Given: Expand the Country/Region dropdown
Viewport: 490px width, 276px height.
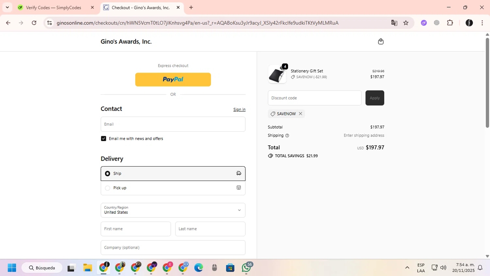Looking at the screenshot, I should [x=173, y=210].
